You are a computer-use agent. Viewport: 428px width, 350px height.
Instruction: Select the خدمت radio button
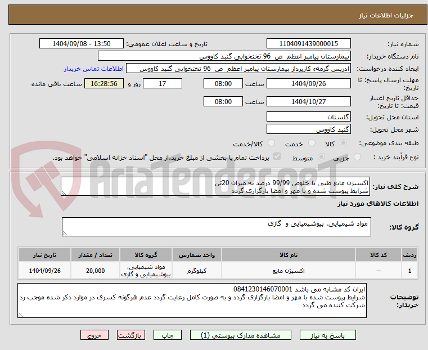coord(312,143)
